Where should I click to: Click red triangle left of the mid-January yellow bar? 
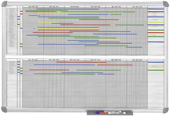click(x=34, y=29)
